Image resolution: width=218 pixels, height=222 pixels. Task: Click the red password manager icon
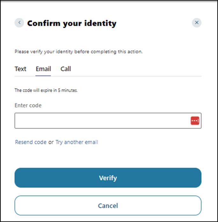(195, 121)
